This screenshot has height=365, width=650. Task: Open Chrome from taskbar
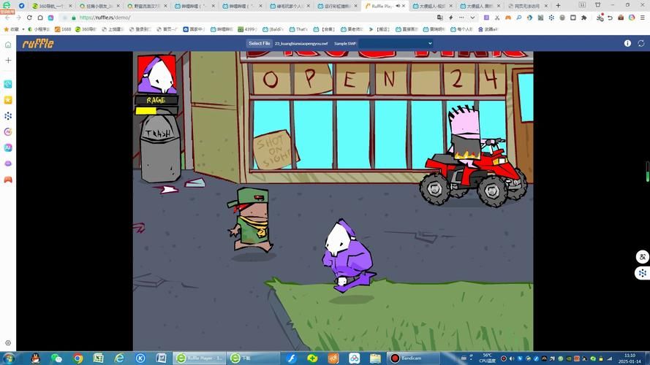click(78, 358)
